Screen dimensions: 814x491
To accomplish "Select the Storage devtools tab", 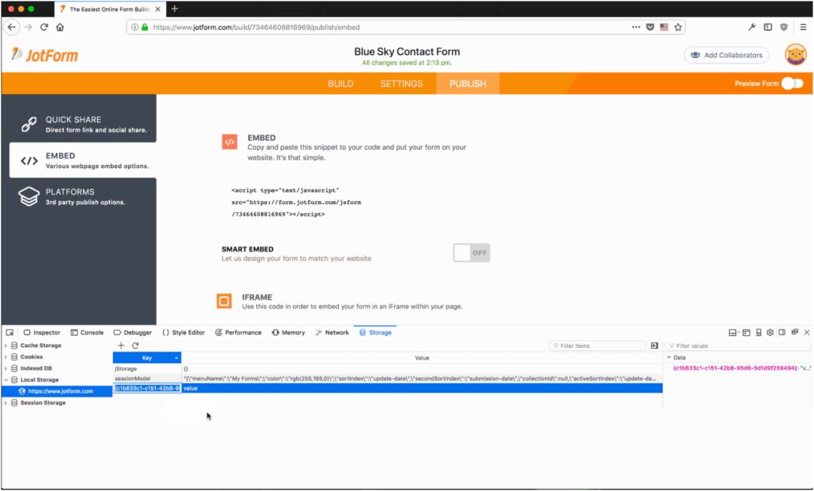I will click(x=375, y=332).
